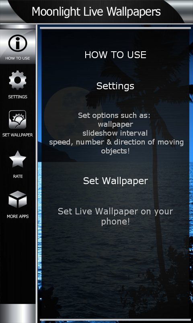
Task: Click the 'slideshow interval' text line
Action: click(115, 133)
